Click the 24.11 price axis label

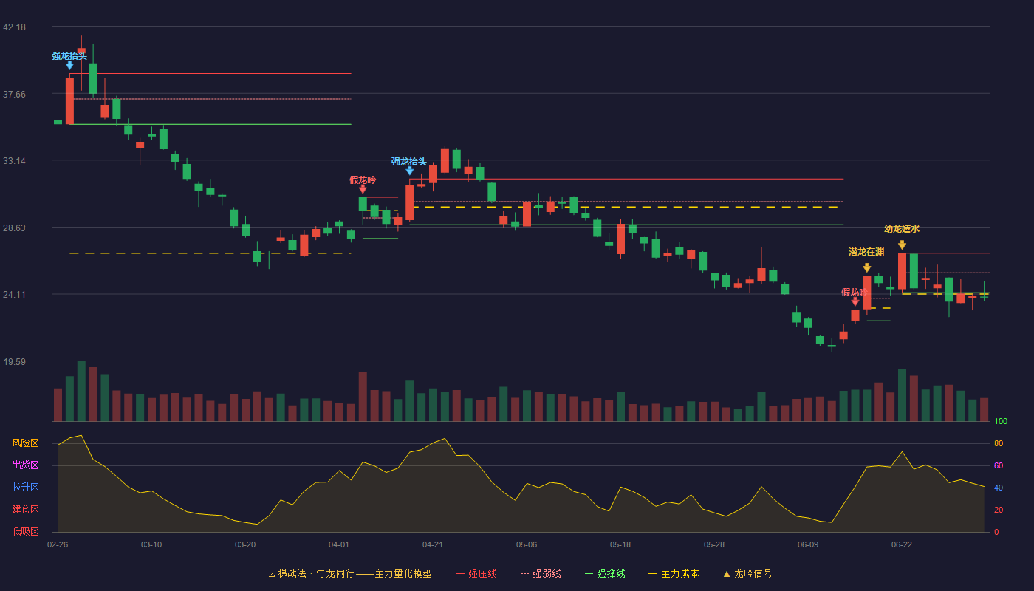click(14, 294)
